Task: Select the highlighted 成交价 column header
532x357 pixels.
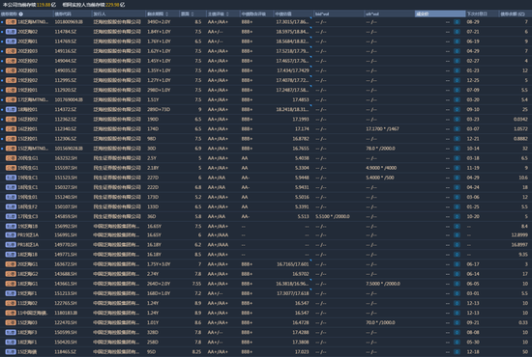Action: (440, 14)
